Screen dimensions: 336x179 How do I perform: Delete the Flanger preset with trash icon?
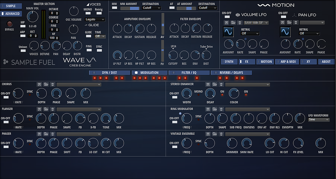point(52,109)
